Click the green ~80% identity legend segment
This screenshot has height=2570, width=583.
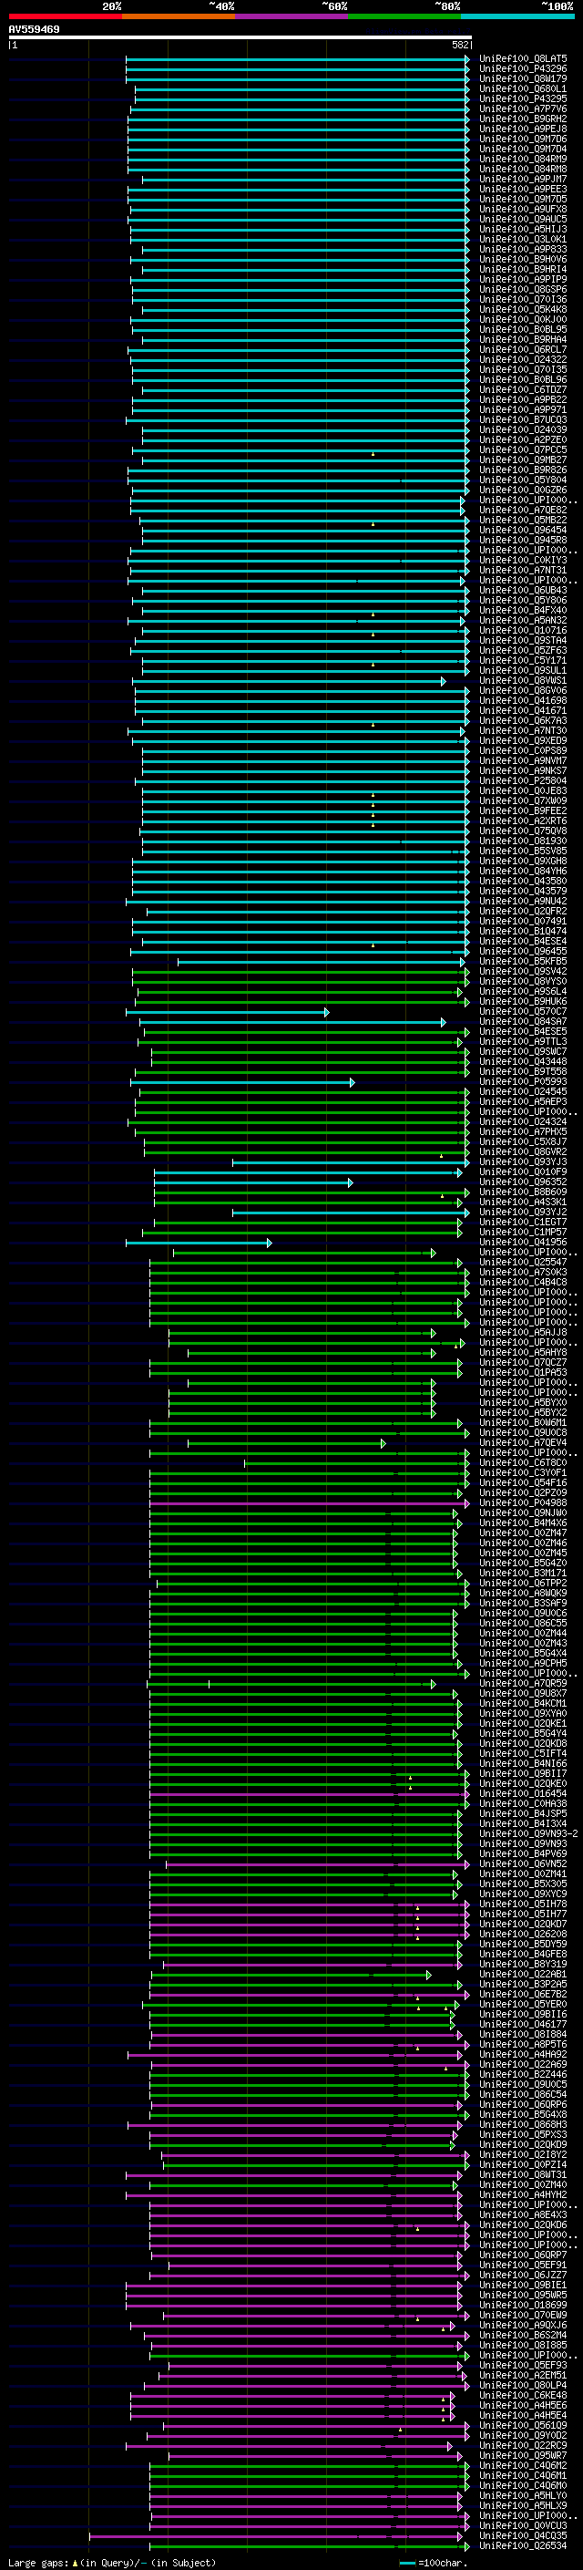404,16
